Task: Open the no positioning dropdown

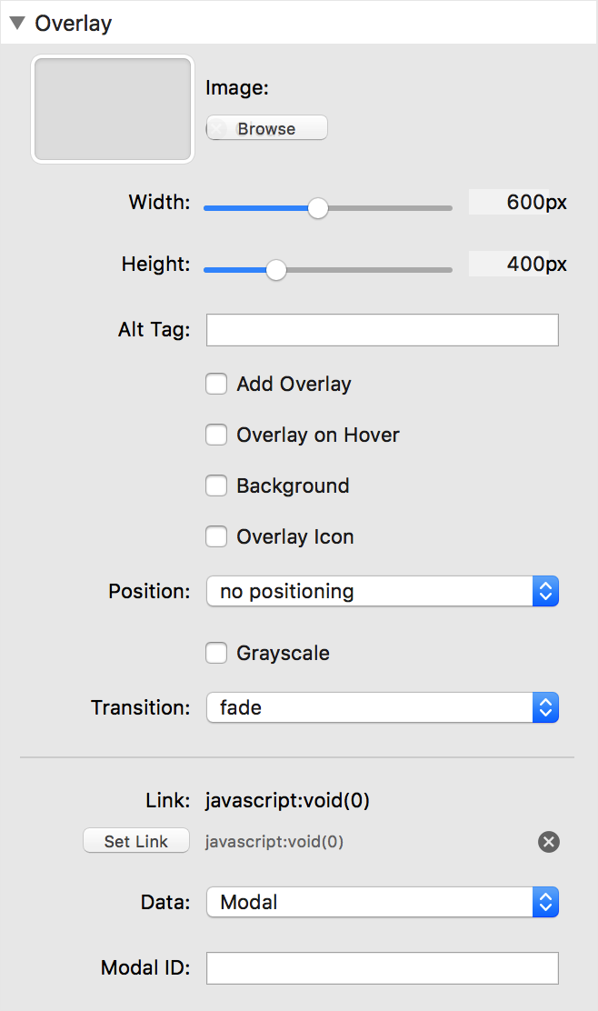Action: click(x=382, y=591)
